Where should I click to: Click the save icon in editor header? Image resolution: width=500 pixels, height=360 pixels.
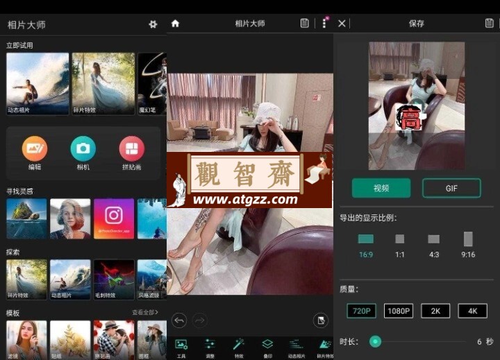point(305,24)
